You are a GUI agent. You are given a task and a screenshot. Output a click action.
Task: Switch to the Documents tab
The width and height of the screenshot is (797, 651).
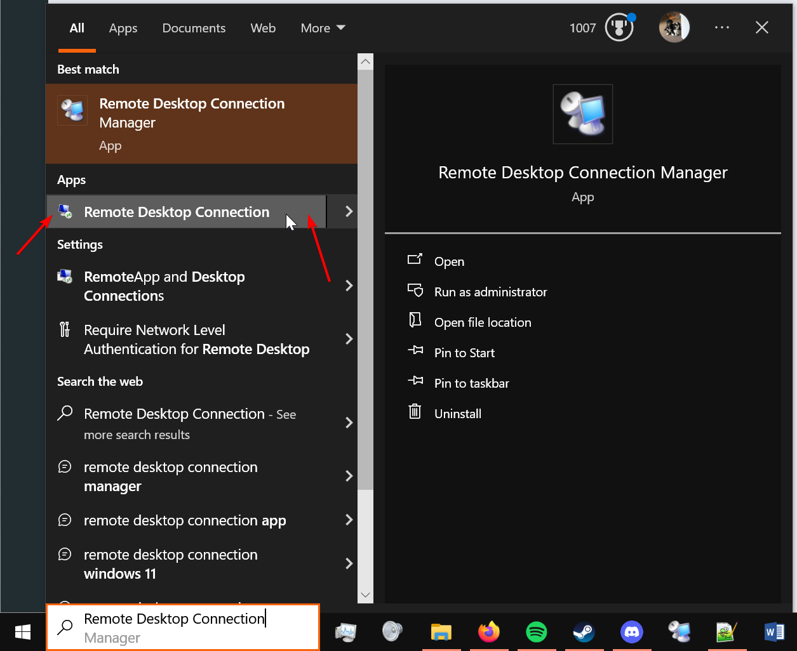pyautogui.click(x=194, y=28)
